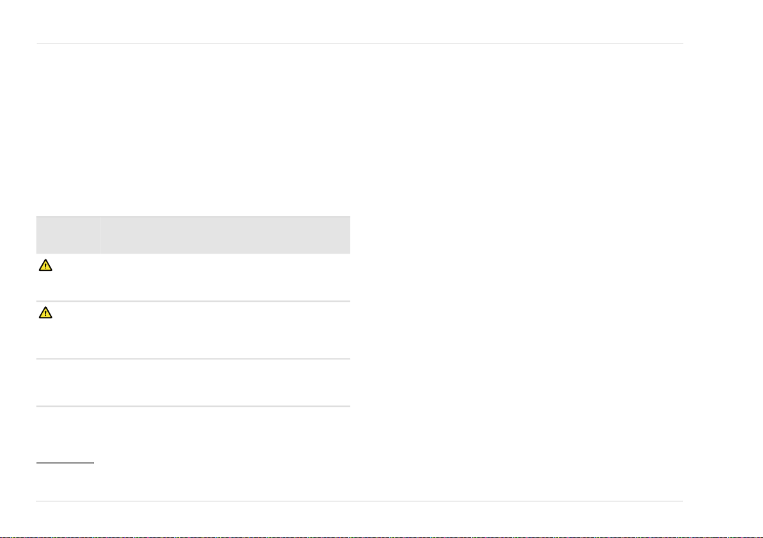This screenshot has height=538, width=763.
Task: Click the blank area above the gray table header
Action: (x=193, y=129)
